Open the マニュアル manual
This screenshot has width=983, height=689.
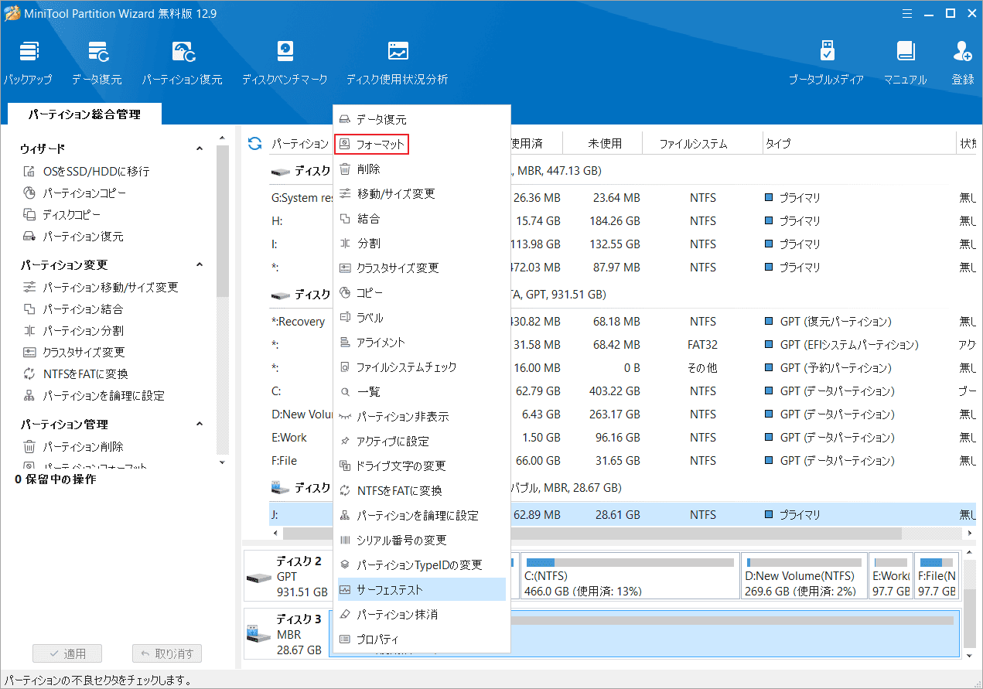(905, 63)
